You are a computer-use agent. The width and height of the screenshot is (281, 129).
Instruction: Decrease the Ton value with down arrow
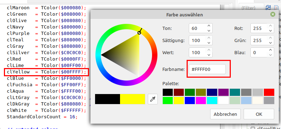[209, 31]
